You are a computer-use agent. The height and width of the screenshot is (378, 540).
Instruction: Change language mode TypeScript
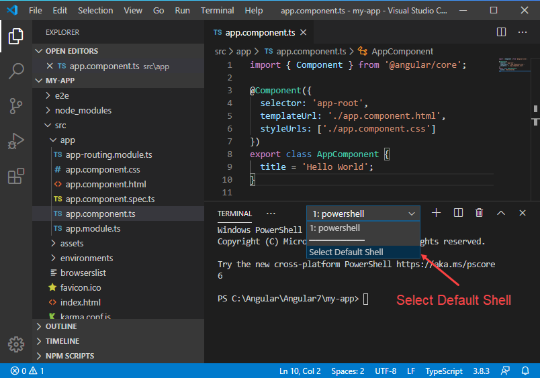tap(443, 371)
